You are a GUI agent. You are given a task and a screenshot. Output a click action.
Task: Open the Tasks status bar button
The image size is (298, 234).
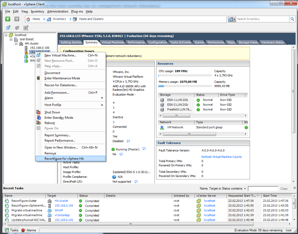click(x=12, y=230)
